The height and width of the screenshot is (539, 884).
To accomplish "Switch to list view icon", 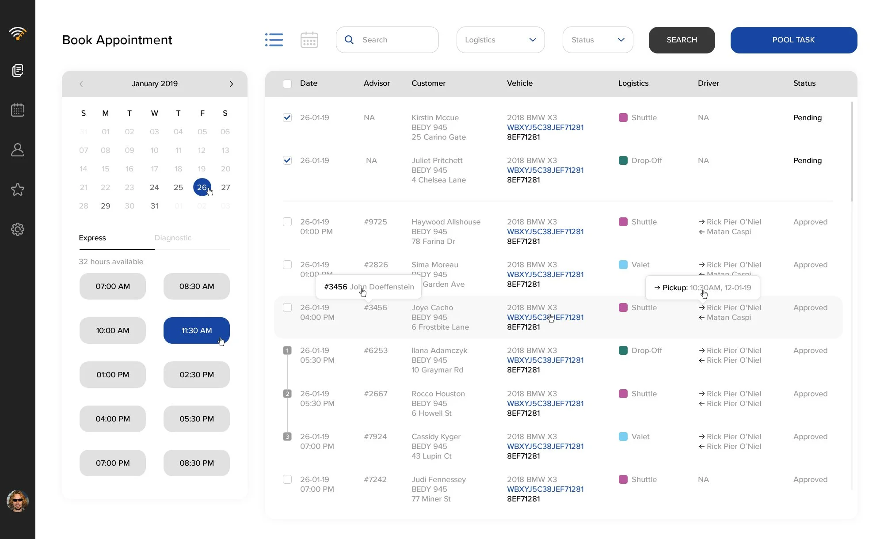I will pos(274,40).
